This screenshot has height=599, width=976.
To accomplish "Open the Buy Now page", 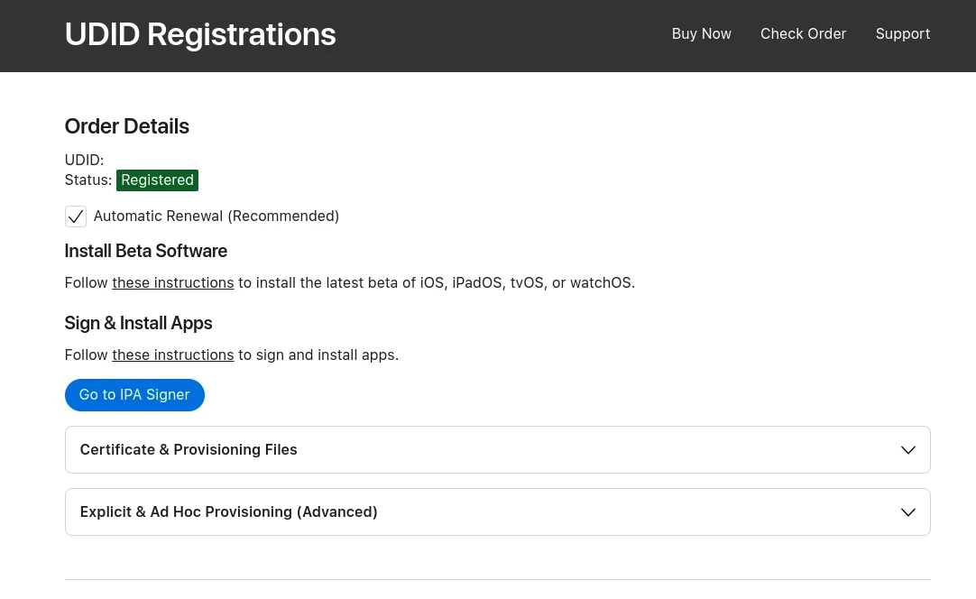I will (701, 34).
